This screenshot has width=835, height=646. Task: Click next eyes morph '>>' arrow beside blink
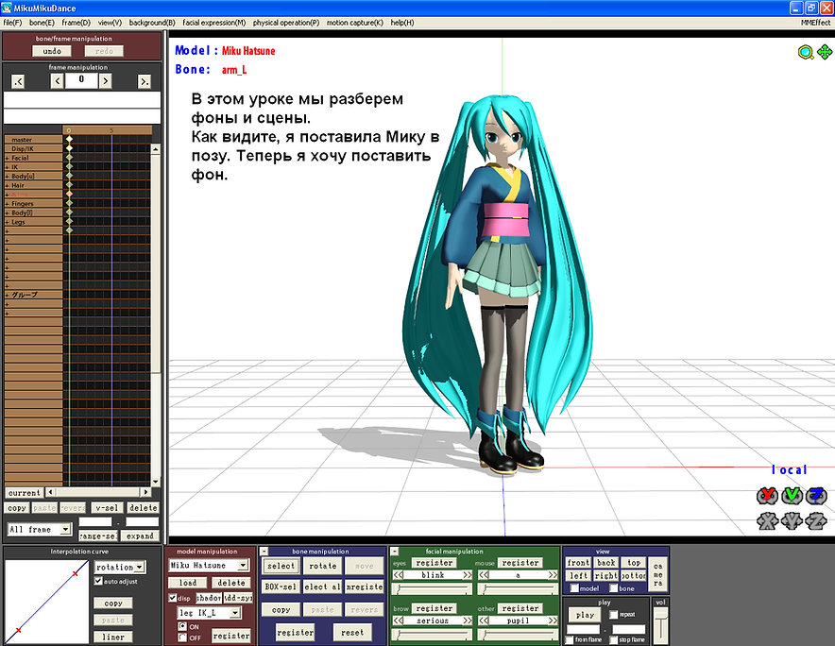(467, 575)
